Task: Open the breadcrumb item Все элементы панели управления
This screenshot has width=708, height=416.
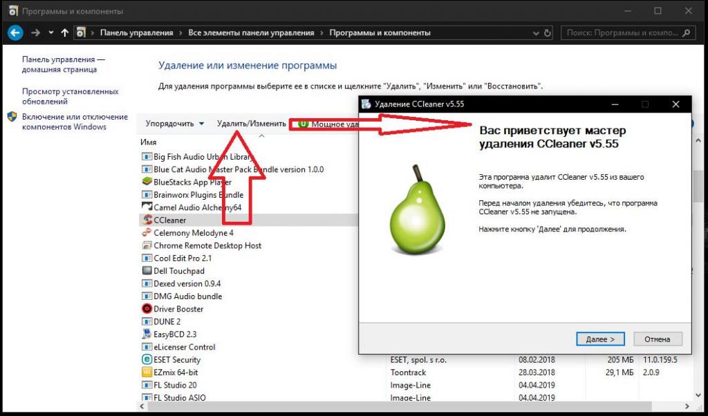Action: (x=251, y=32)
